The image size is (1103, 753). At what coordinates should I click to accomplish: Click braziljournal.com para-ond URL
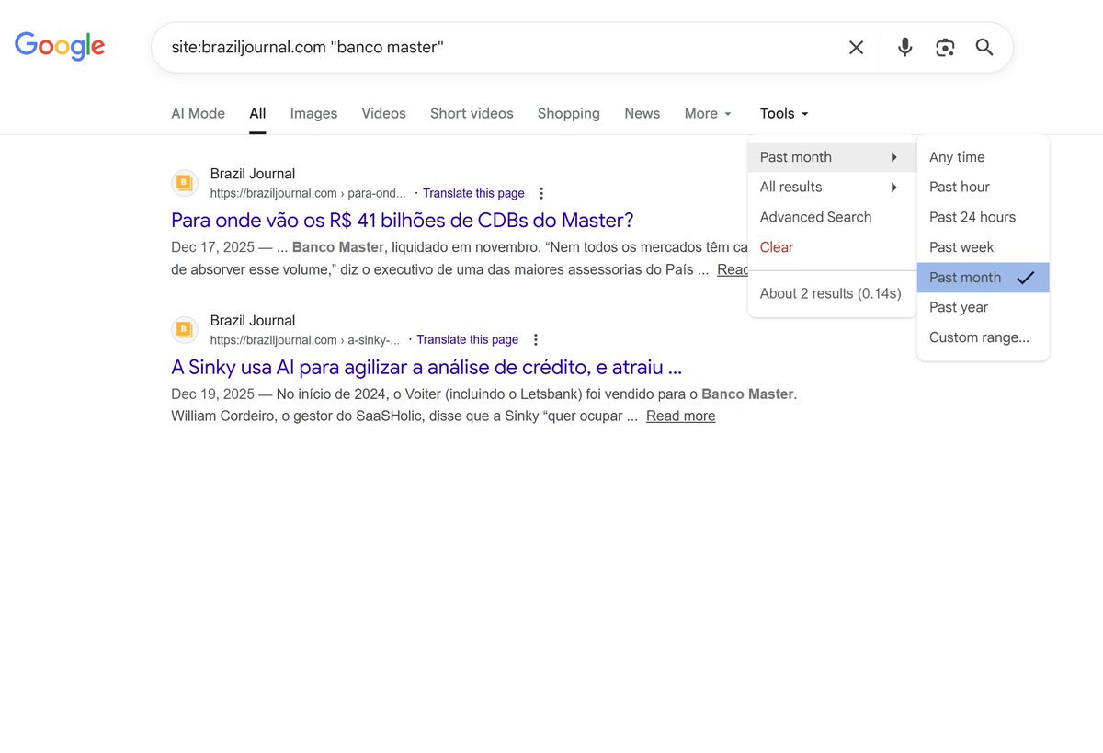(308, 193)
